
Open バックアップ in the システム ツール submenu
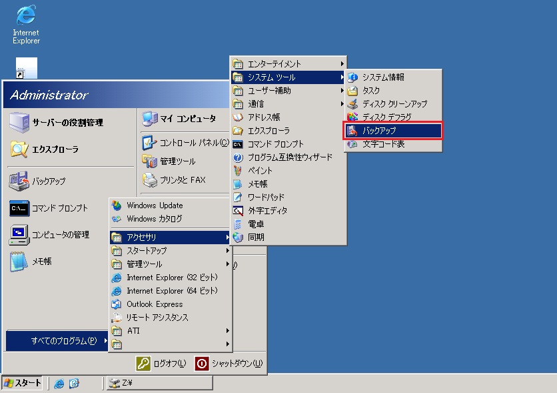pyautogui.click(x=393, y=131)
